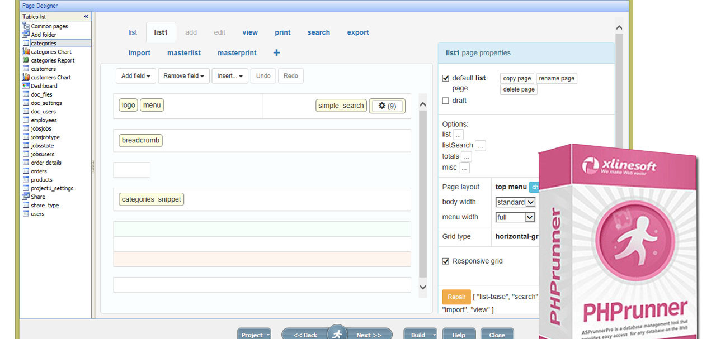Click the plus icon to add page

point(276,52)
